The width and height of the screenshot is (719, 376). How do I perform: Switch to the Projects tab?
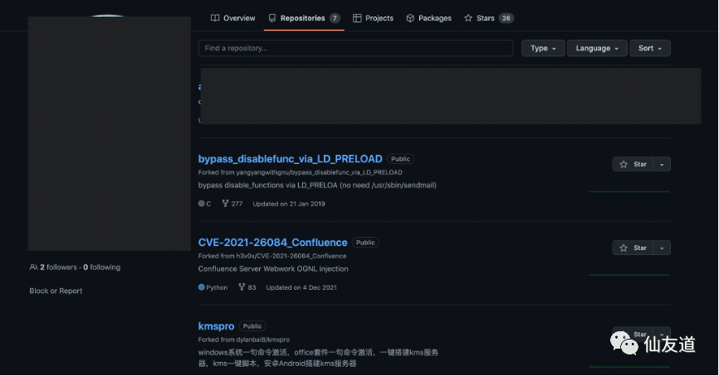pos(373,18)
